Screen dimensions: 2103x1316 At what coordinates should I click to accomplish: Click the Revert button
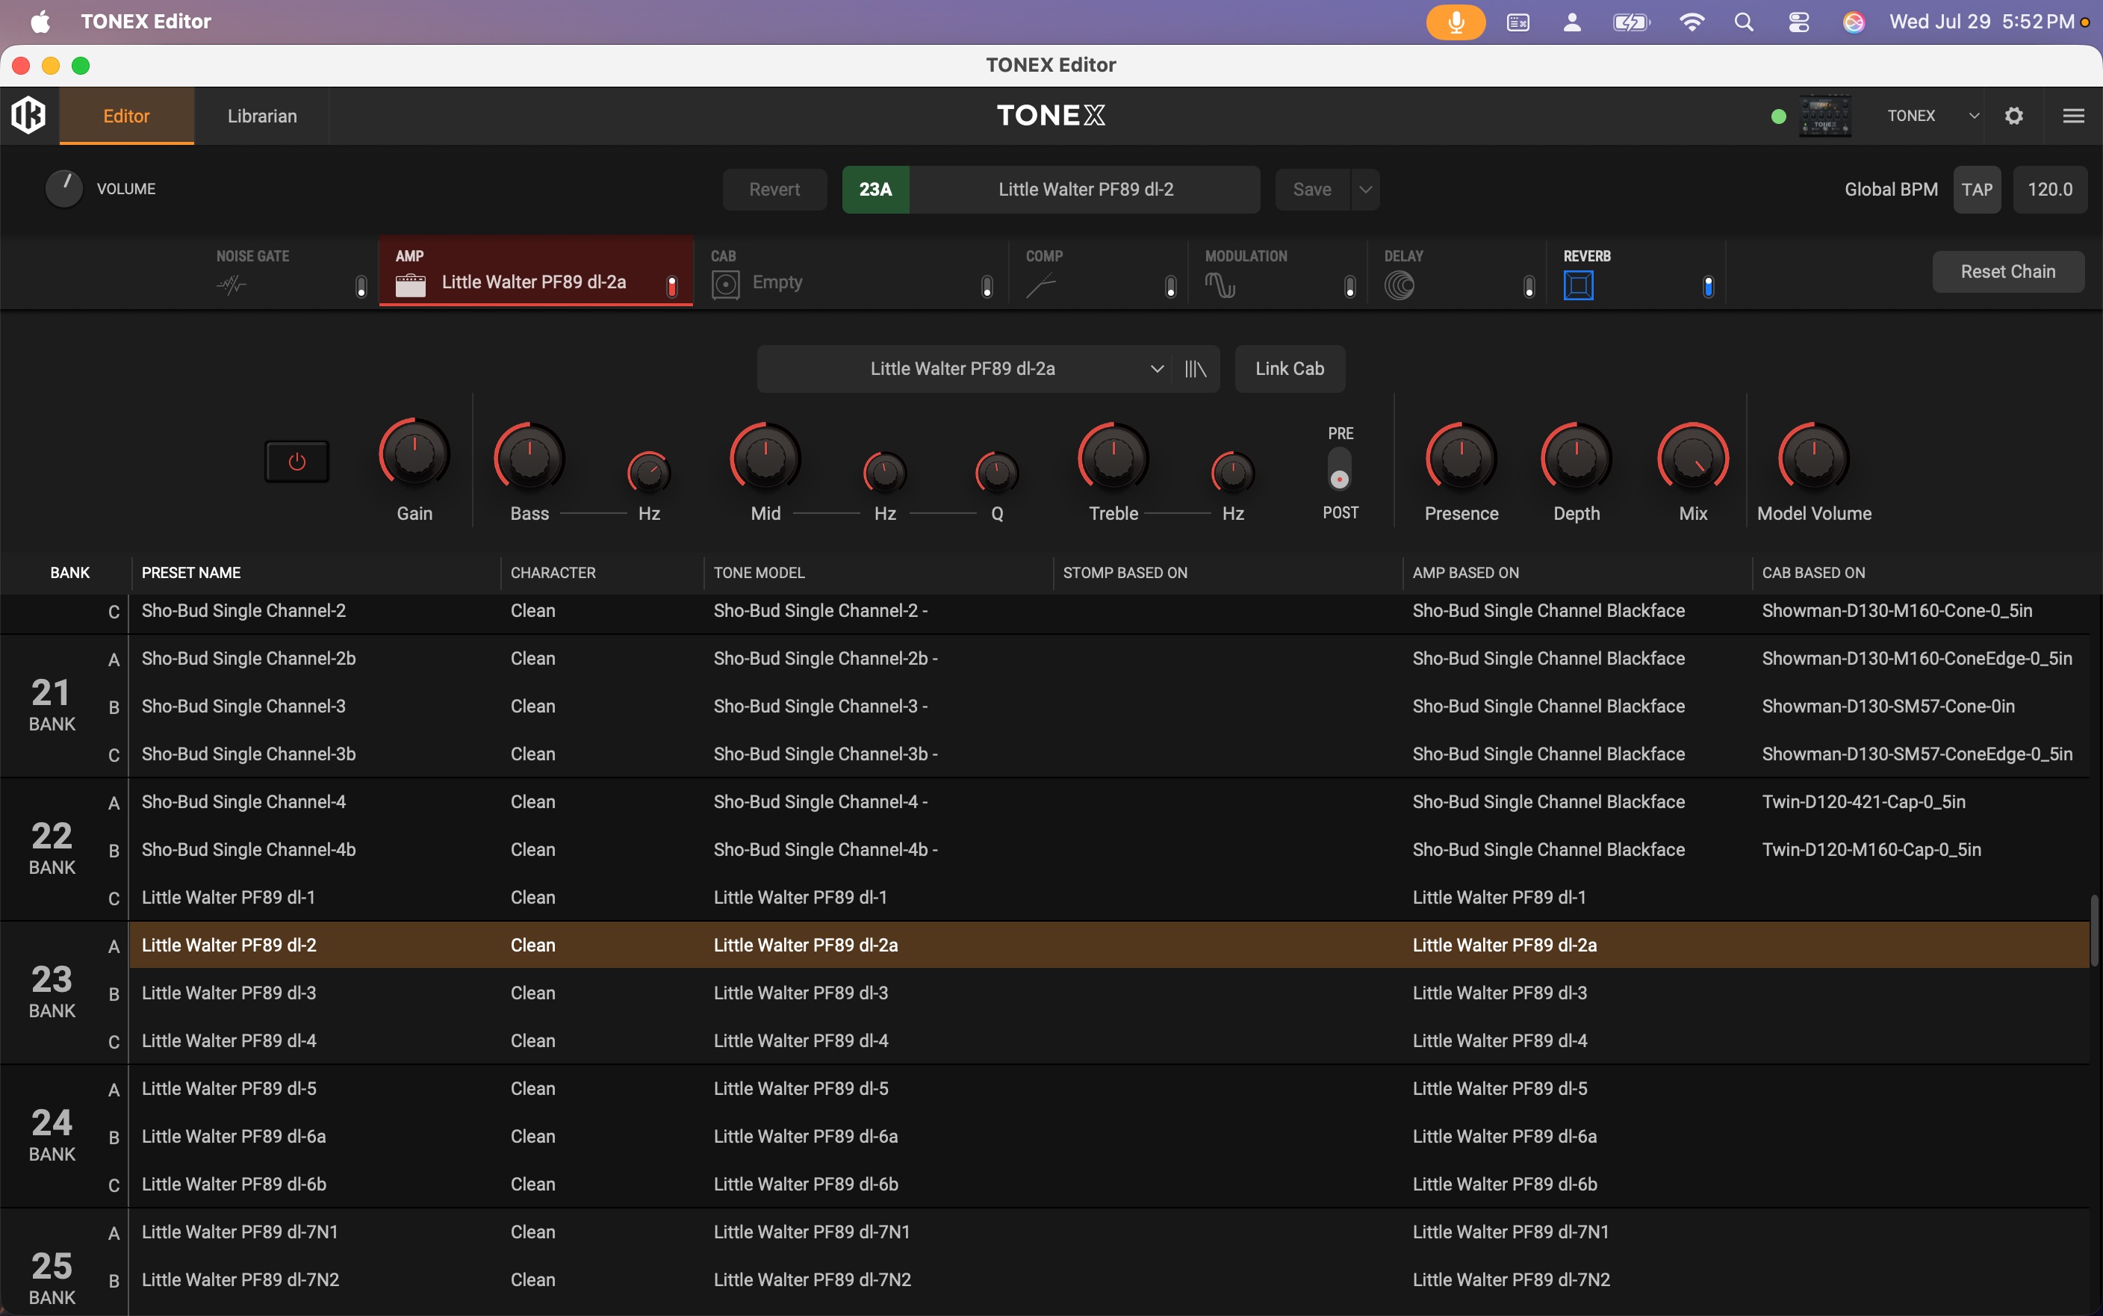point(774,190)
